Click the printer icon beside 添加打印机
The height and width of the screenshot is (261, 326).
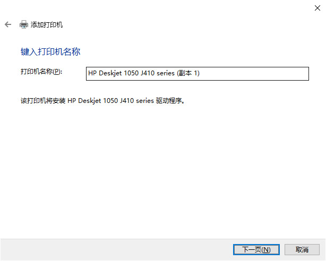point(24,24)
